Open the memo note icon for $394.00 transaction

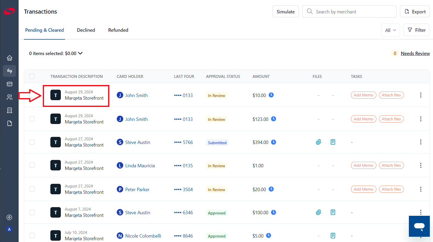coord(333,142)
